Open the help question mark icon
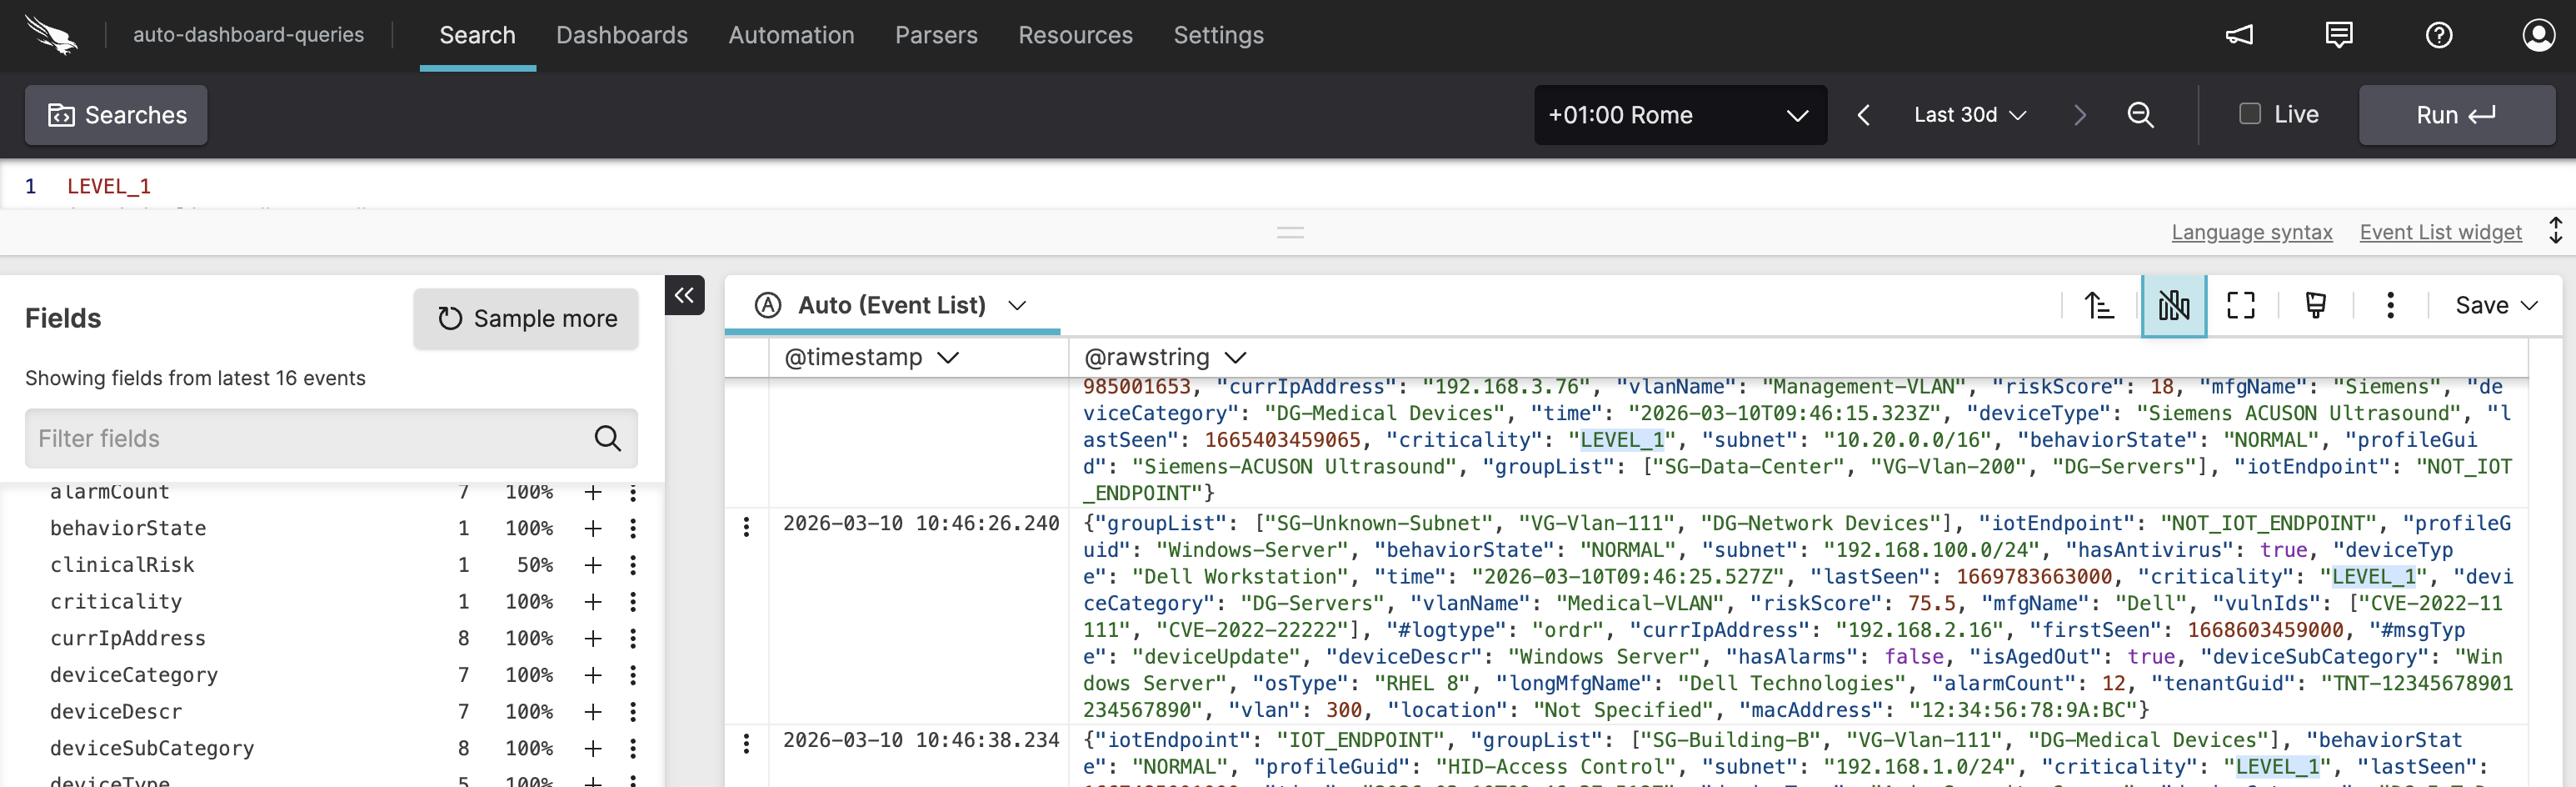This screenshot has width=2576, height=787. (2440, 35)
